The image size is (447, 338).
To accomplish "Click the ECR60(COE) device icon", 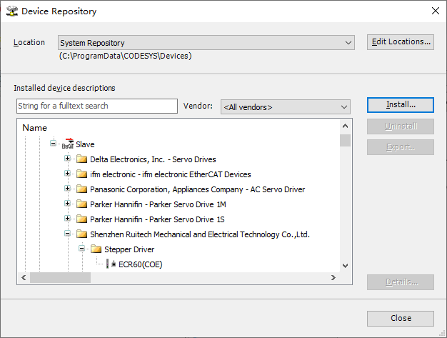I will 111,264.
